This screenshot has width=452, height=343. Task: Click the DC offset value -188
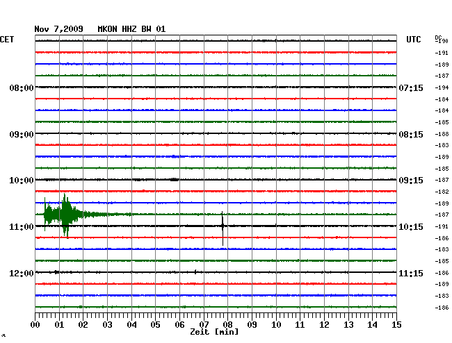click(442, 134)
